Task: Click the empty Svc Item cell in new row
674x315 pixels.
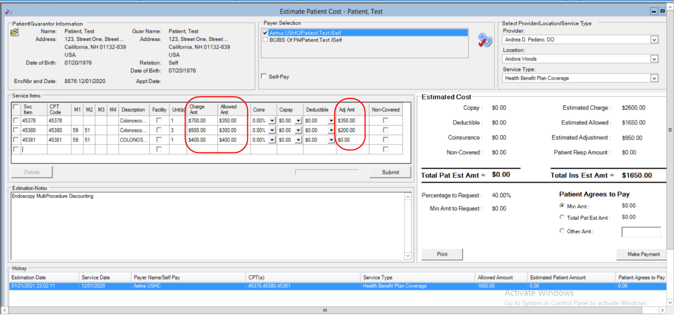Action: tap(34, 150)
